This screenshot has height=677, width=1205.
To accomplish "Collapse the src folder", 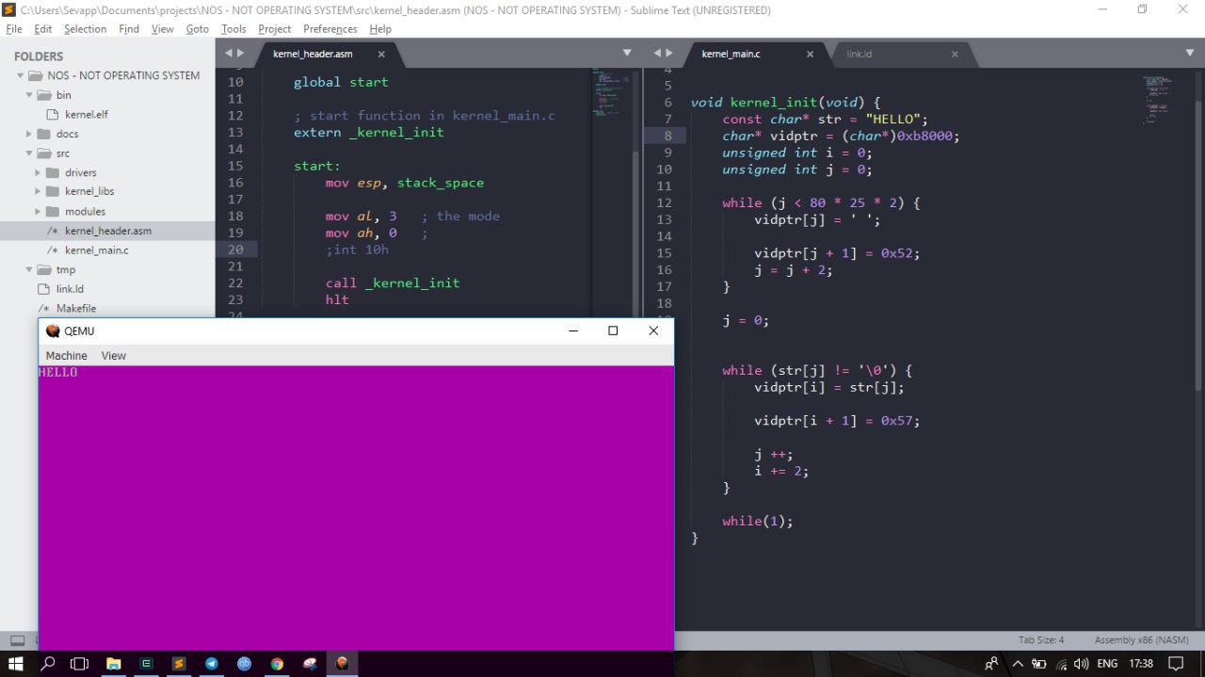I will pyautogui.click(x=28, y=153).
